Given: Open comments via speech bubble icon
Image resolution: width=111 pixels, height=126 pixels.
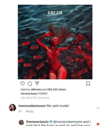Looking at the screenshot, I should (x=30, y=84).
